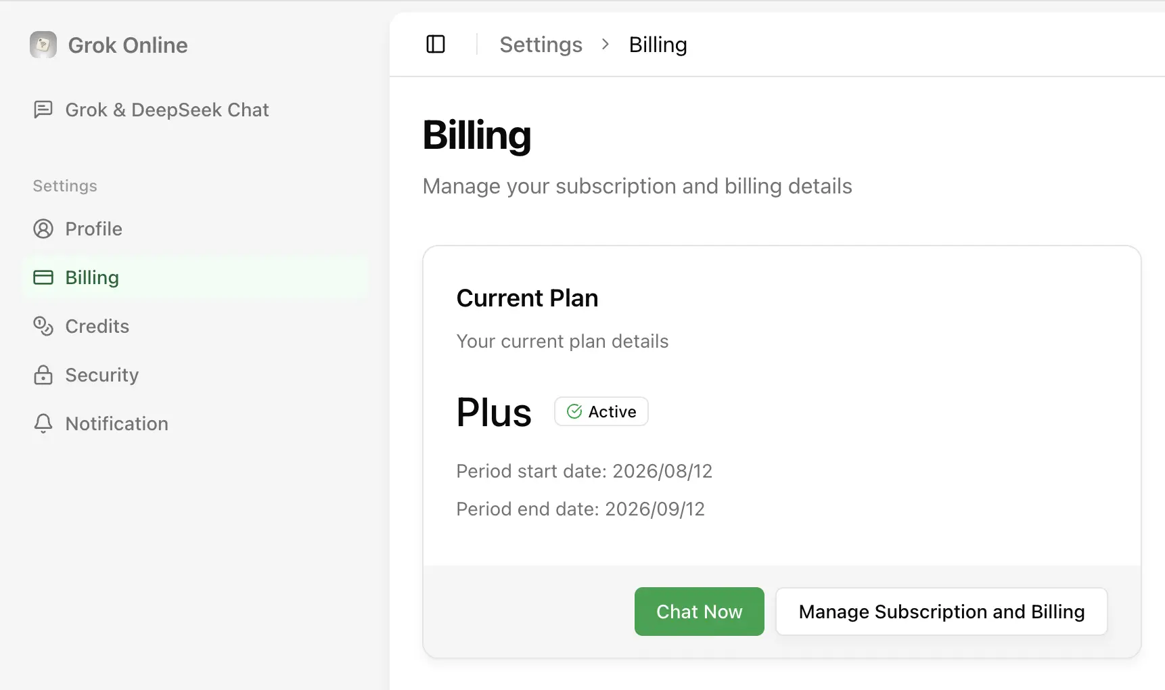Image resolution: width=1165 pixels, height=690 pixels.
Task: Click Manage Subscription and Billing
Action: click(942, 612)
